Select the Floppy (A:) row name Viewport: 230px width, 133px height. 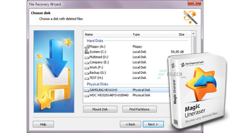(x=97, y=47)
